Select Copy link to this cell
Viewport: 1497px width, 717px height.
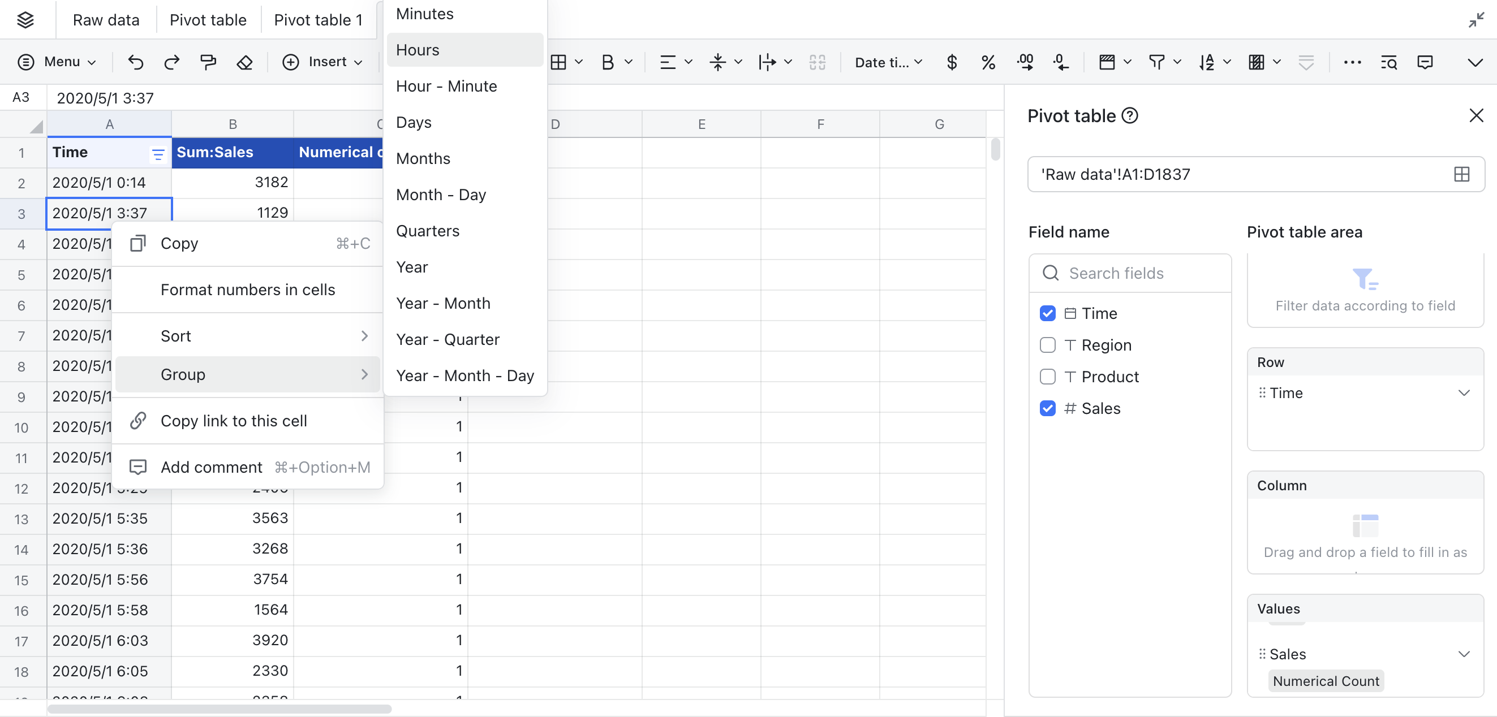click(234, 421)
